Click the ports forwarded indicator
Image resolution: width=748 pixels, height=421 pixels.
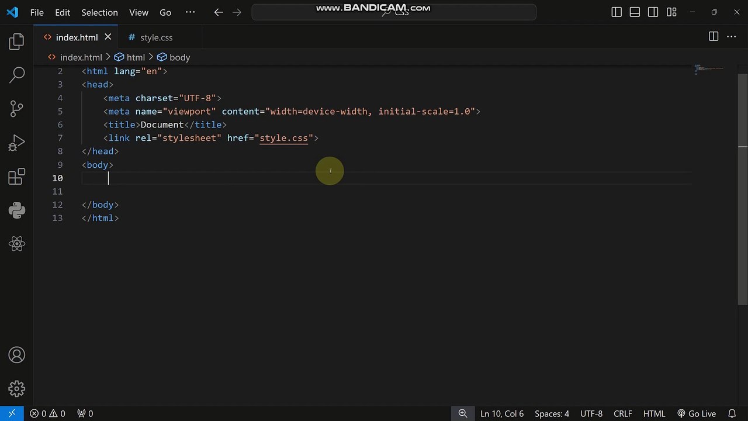(85, 413)
